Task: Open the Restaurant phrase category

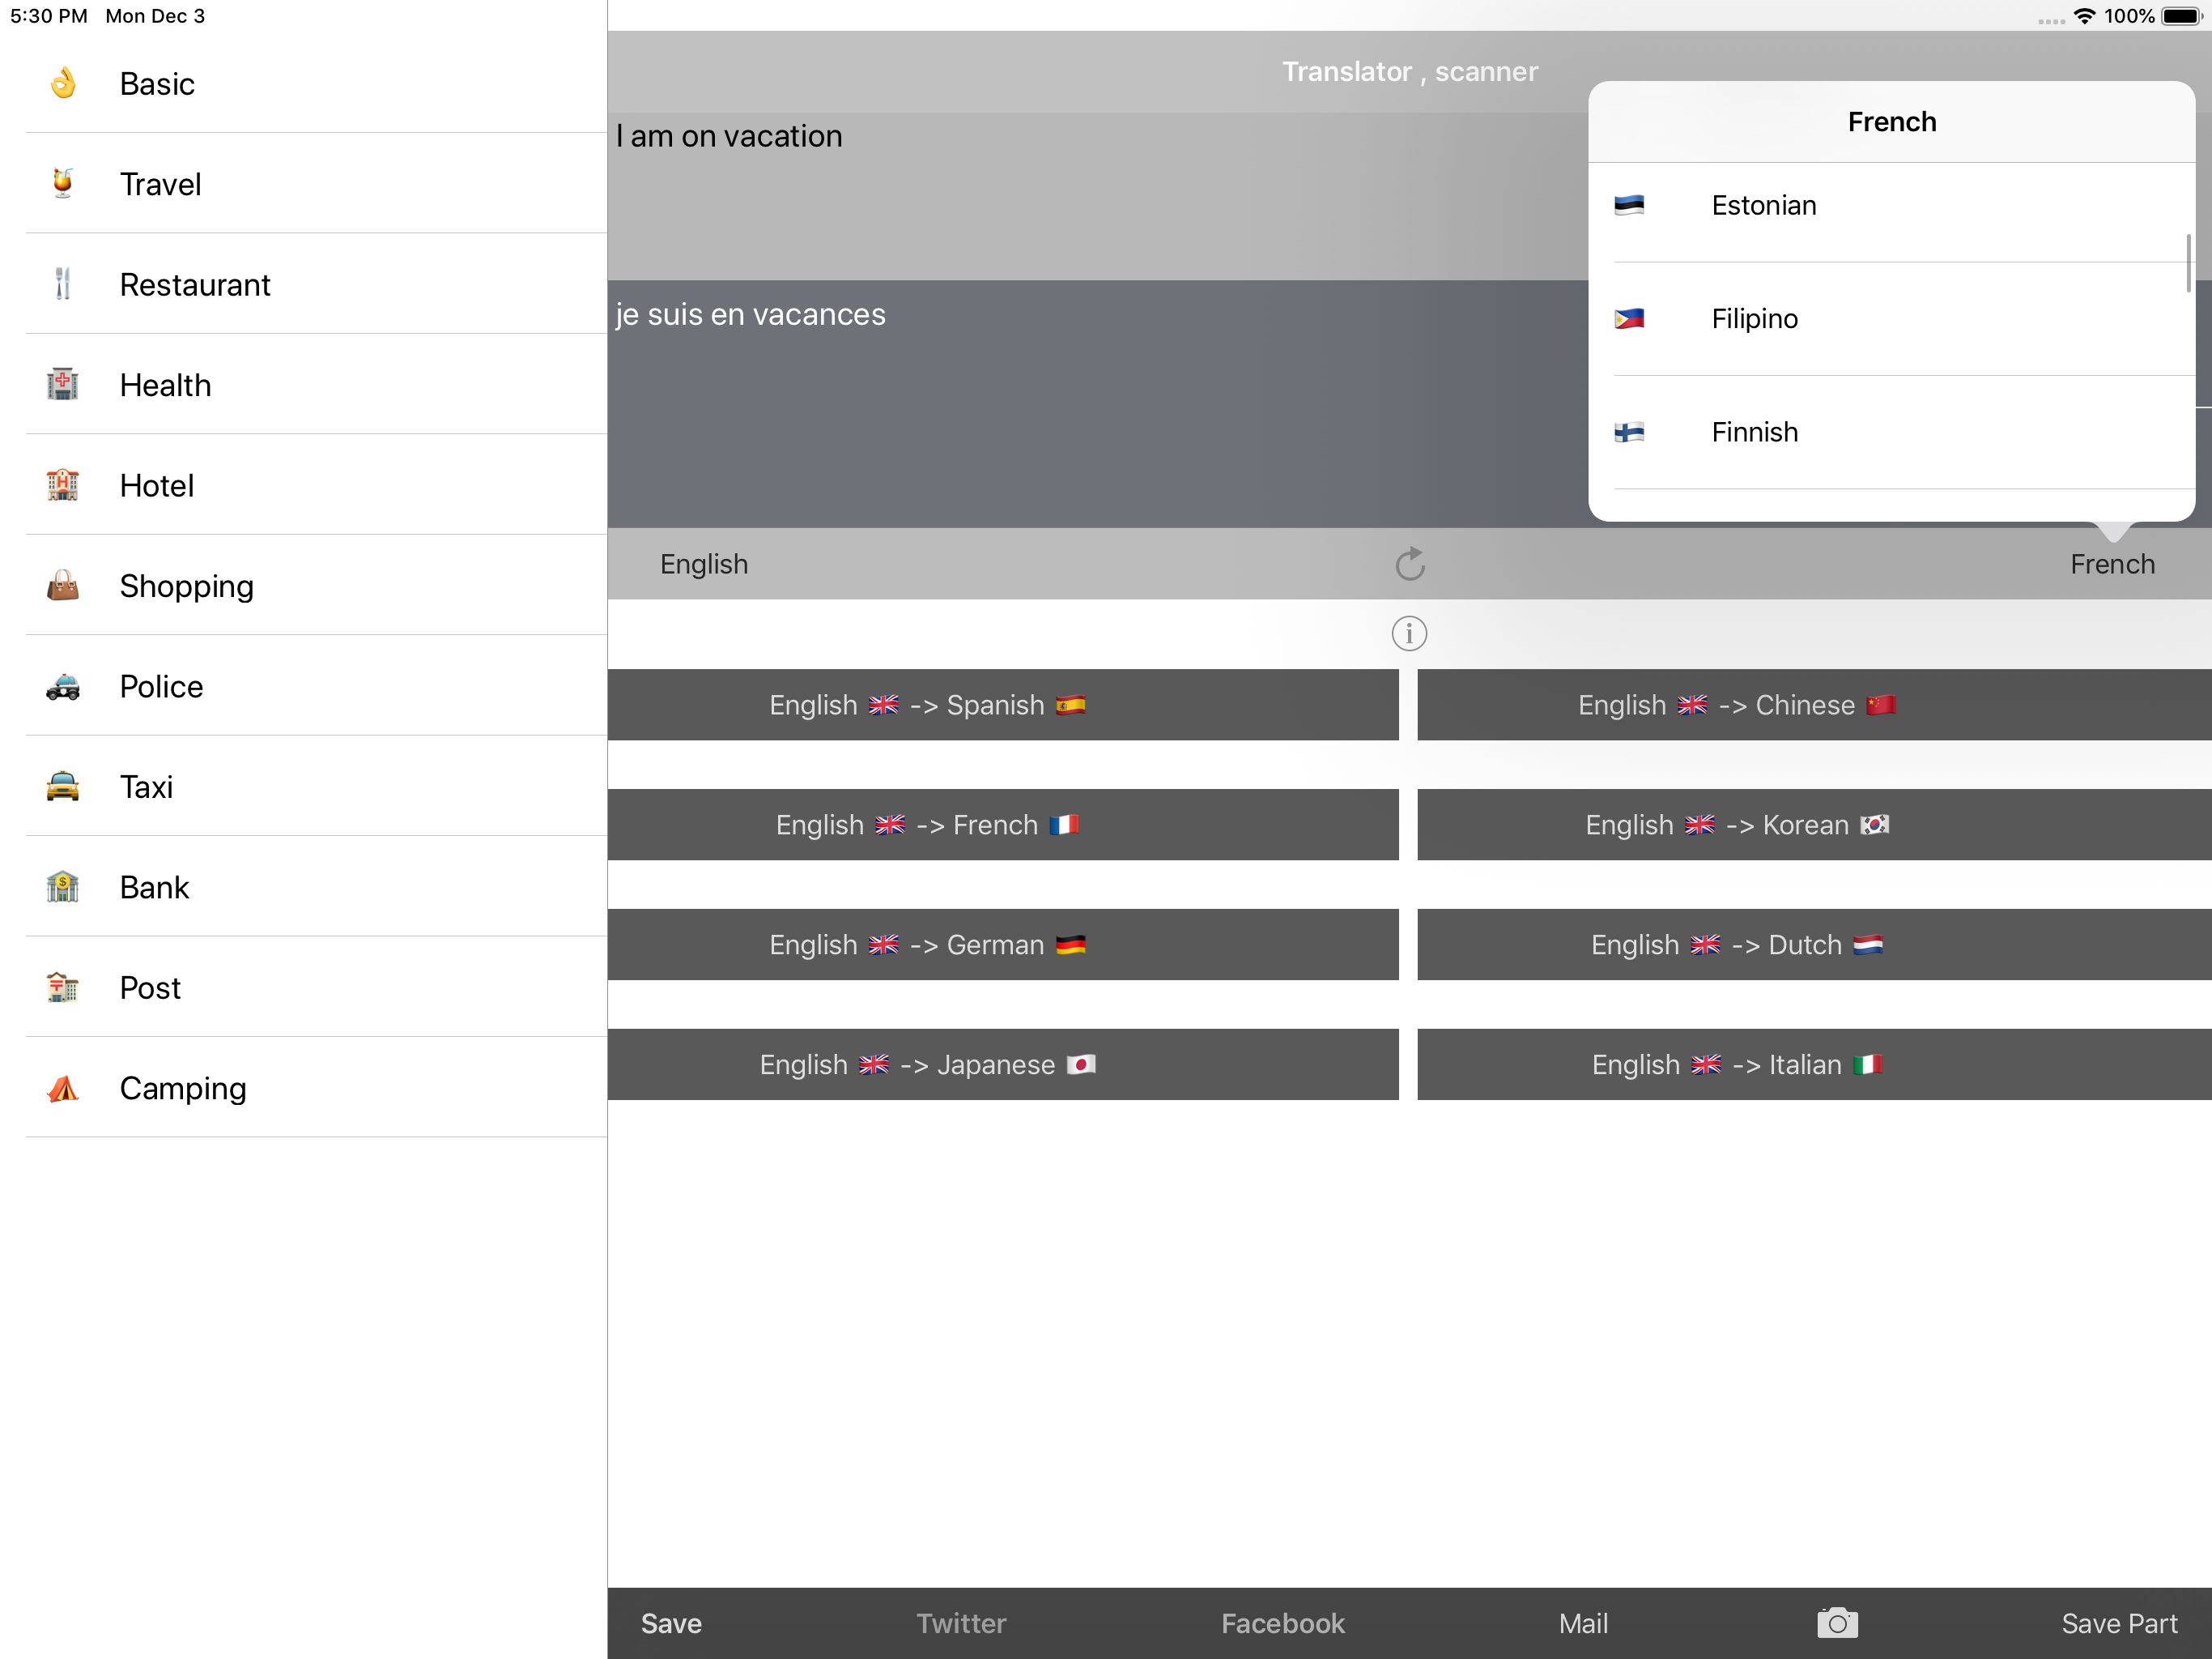Action: (304, 284)
